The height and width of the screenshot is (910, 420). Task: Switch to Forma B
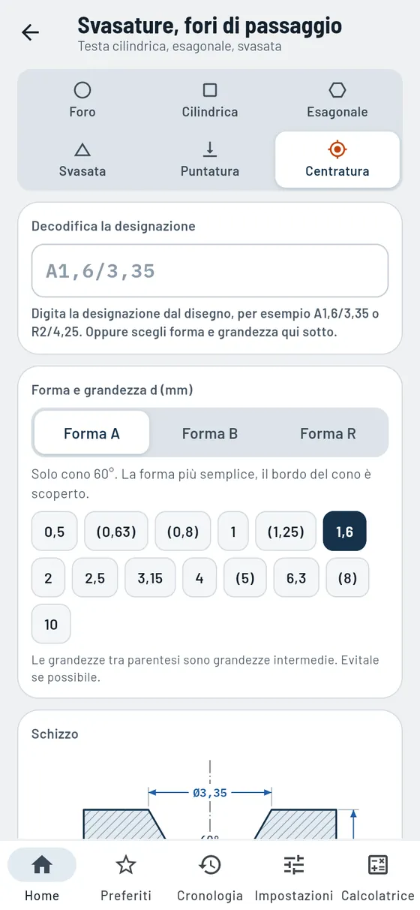tap(210, 433)
